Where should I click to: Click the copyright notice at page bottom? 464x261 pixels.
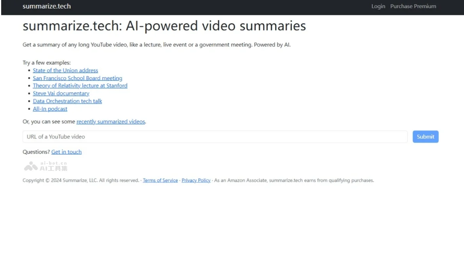tap(81, 180)
